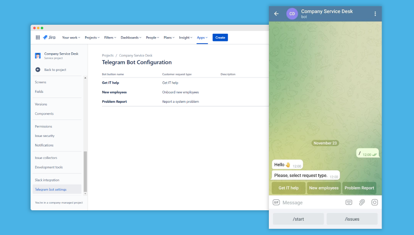Click the sidebar scroll down arrow
The width and height of the screenshot is (414, 235).
[85, 194]
